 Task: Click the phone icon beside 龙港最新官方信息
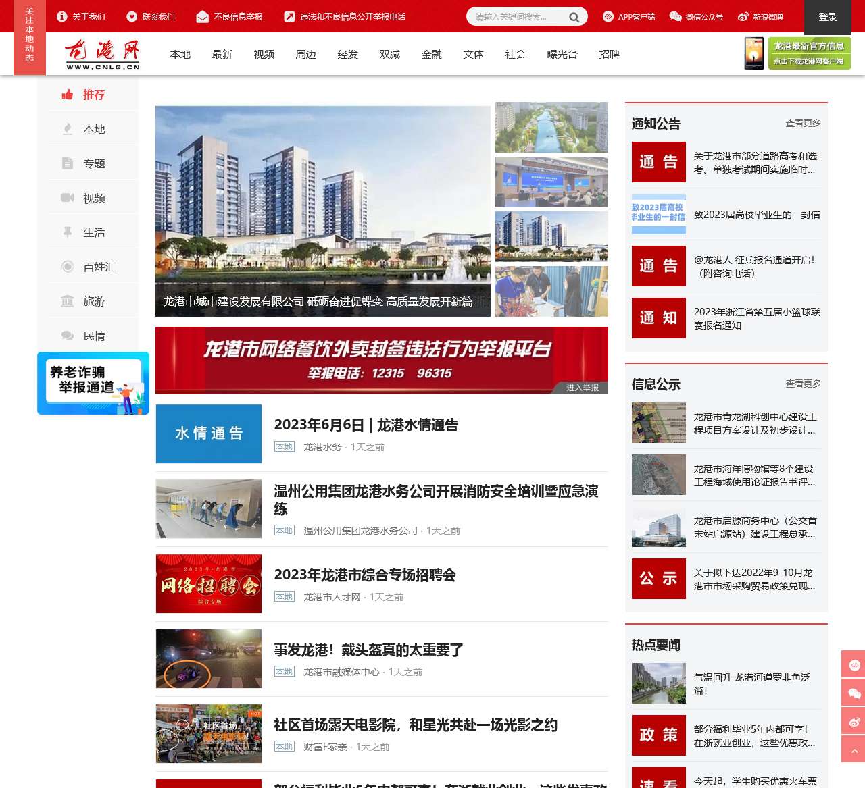(x=753, y=53)
